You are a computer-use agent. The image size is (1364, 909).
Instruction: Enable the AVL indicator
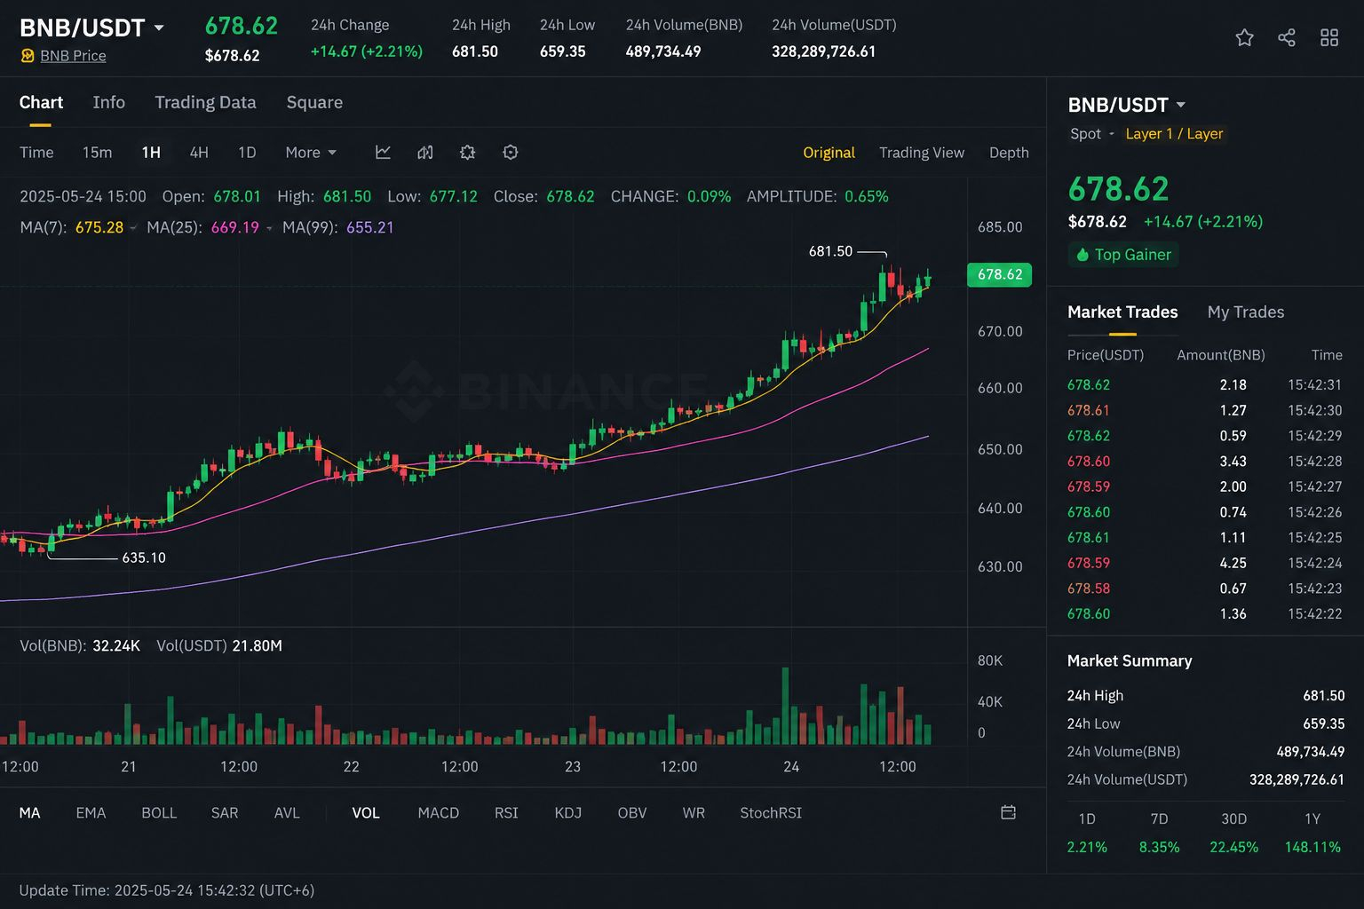tap(287, 812)
